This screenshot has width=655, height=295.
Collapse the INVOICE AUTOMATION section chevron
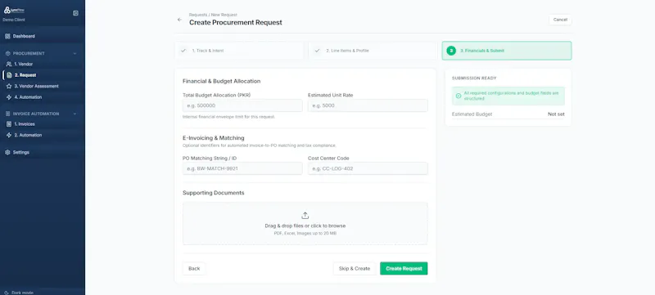(75, 114)
